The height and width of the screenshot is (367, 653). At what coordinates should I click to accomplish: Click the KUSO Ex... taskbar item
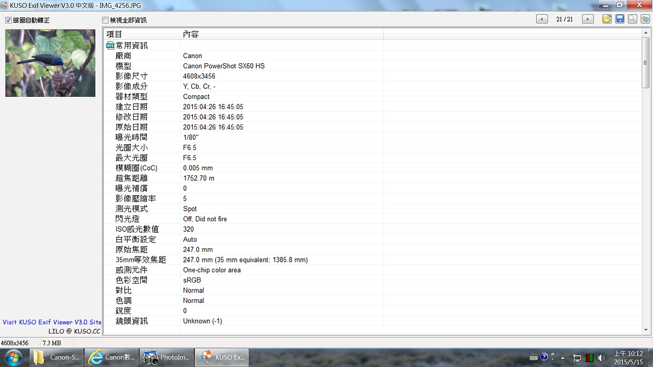point(222,357)
